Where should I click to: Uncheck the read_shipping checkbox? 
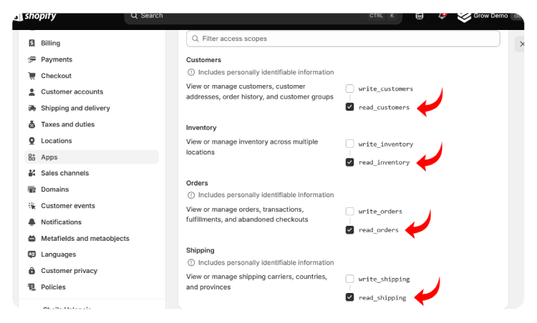click(349, 297)
